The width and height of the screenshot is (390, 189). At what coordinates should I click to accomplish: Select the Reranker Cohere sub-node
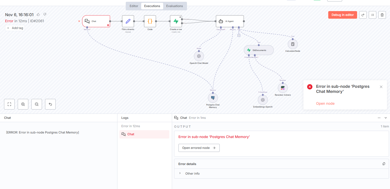[283, 88]
